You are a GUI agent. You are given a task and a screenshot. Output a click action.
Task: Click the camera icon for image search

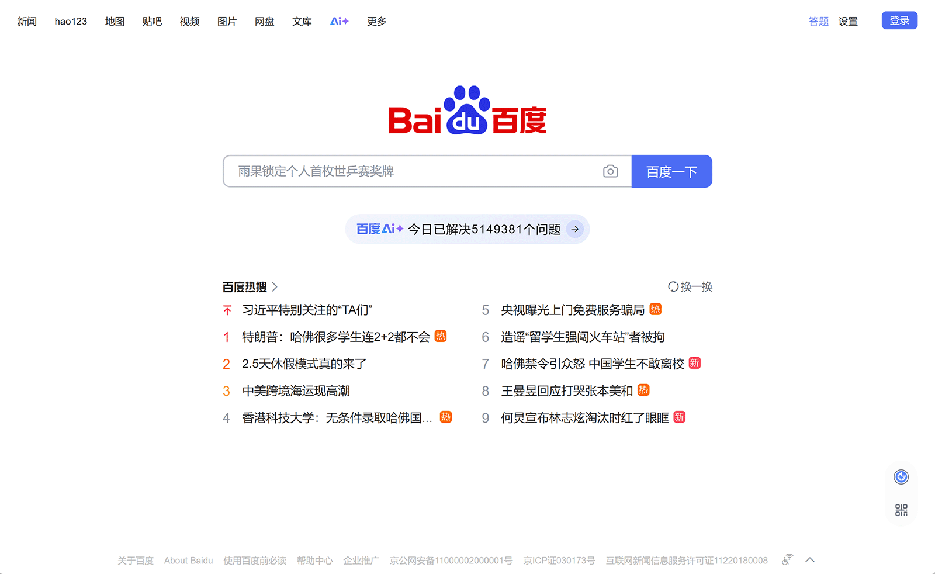coord(610,171)
